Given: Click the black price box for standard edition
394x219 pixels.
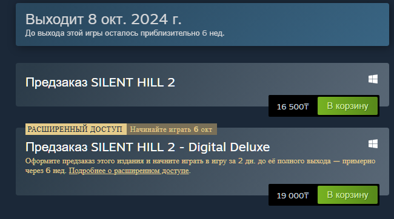Looking at the screenshot, I should [324, 106].
